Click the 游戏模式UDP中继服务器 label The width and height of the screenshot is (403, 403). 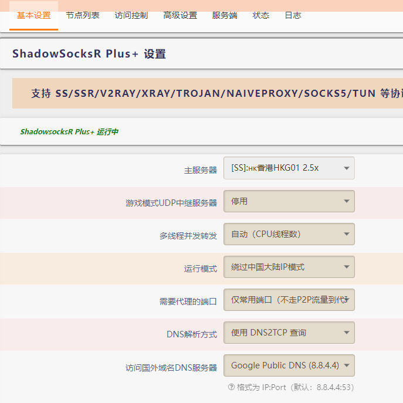[171, 203]
